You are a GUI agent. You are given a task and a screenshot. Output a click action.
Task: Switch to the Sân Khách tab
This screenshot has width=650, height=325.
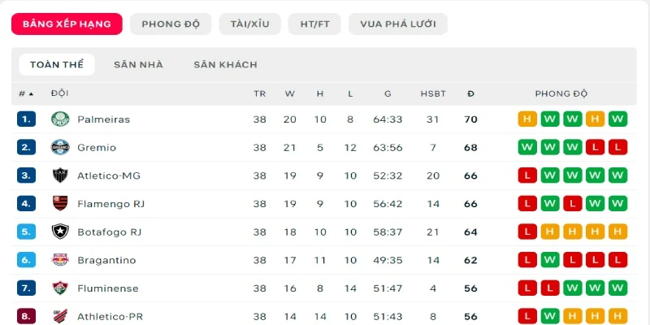click(x=226, y=65)
